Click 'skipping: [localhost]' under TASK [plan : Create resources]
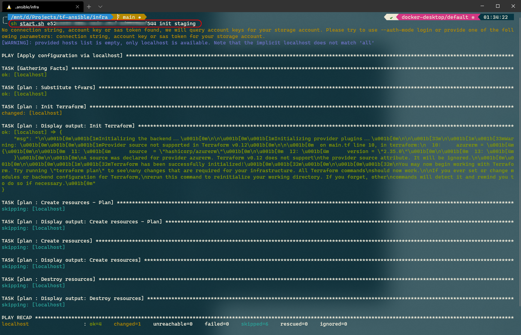The height and width of the screenshot is (335, 521). pos(33,247)
